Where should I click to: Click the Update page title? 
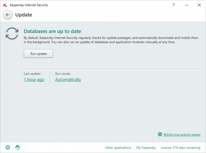tap(24, 15)
